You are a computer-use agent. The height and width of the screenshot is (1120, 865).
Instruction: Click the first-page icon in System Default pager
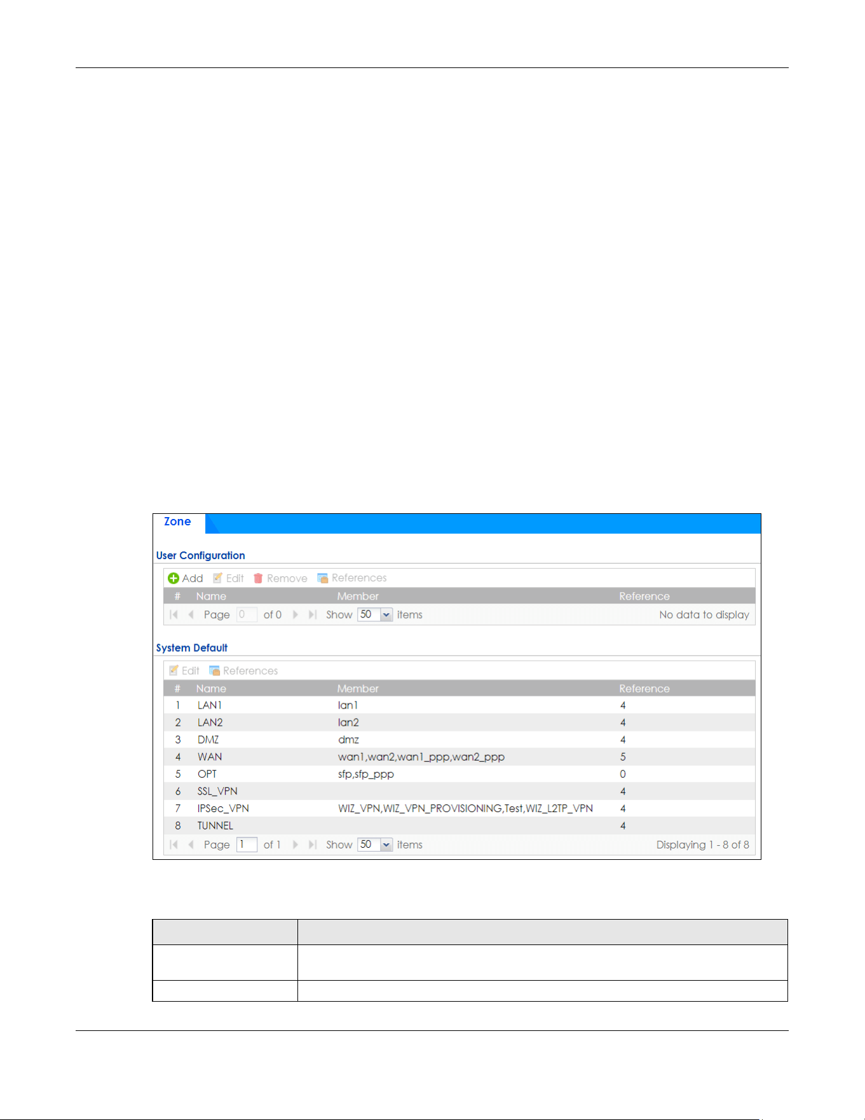pyautogui.click(x=174, y=845)
